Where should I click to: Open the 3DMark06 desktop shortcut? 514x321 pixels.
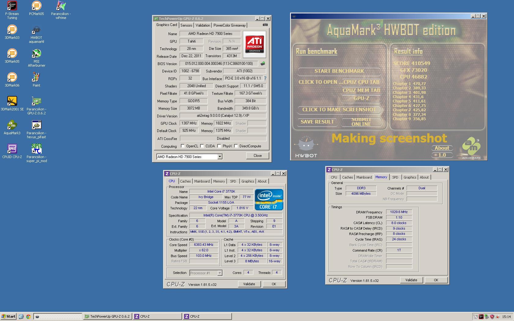[x=12, y=80]
